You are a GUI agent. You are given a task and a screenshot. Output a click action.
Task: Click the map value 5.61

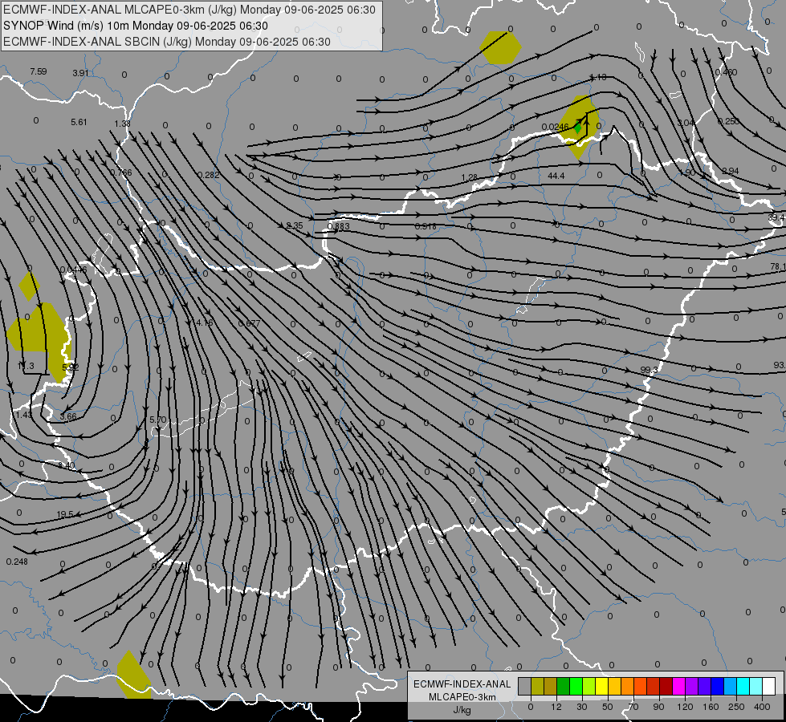pos(79,122)
